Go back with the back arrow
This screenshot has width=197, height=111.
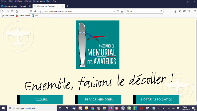click(x=3, y=11)
